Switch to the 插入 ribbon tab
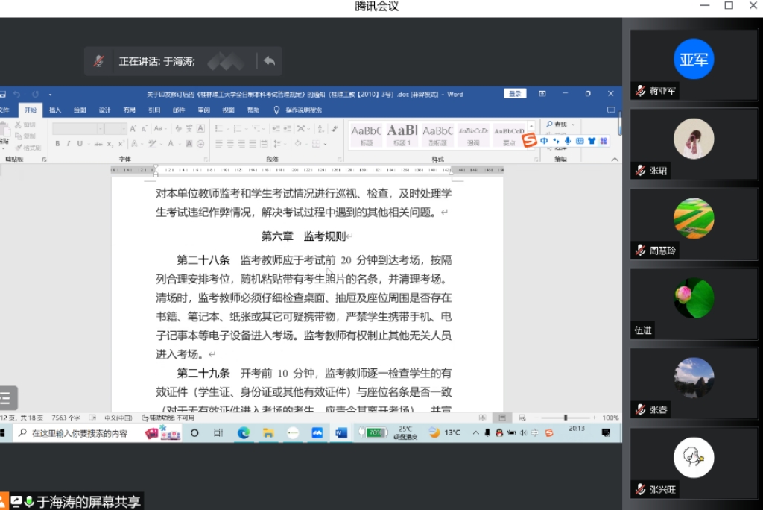 [55, 110]
